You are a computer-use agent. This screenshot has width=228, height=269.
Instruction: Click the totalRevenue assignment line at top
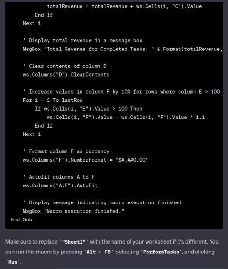coord(124,6)
